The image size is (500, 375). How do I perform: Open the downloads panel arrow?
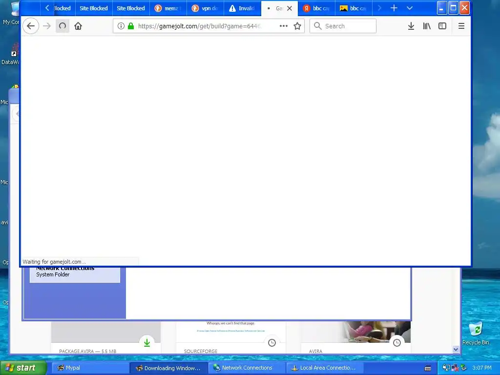[x=411, y=26]
